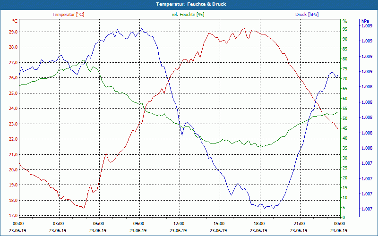378x236 pixels.
Task: Click green humidity axis value '95'
Action: 345,29
